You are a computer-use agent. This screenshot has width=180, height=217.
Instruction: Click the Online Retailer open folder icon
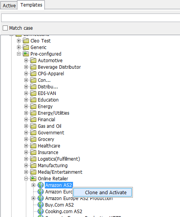(x=33, y=179)
